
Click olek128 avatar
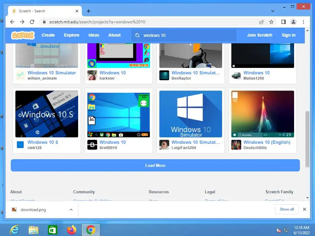20,145
